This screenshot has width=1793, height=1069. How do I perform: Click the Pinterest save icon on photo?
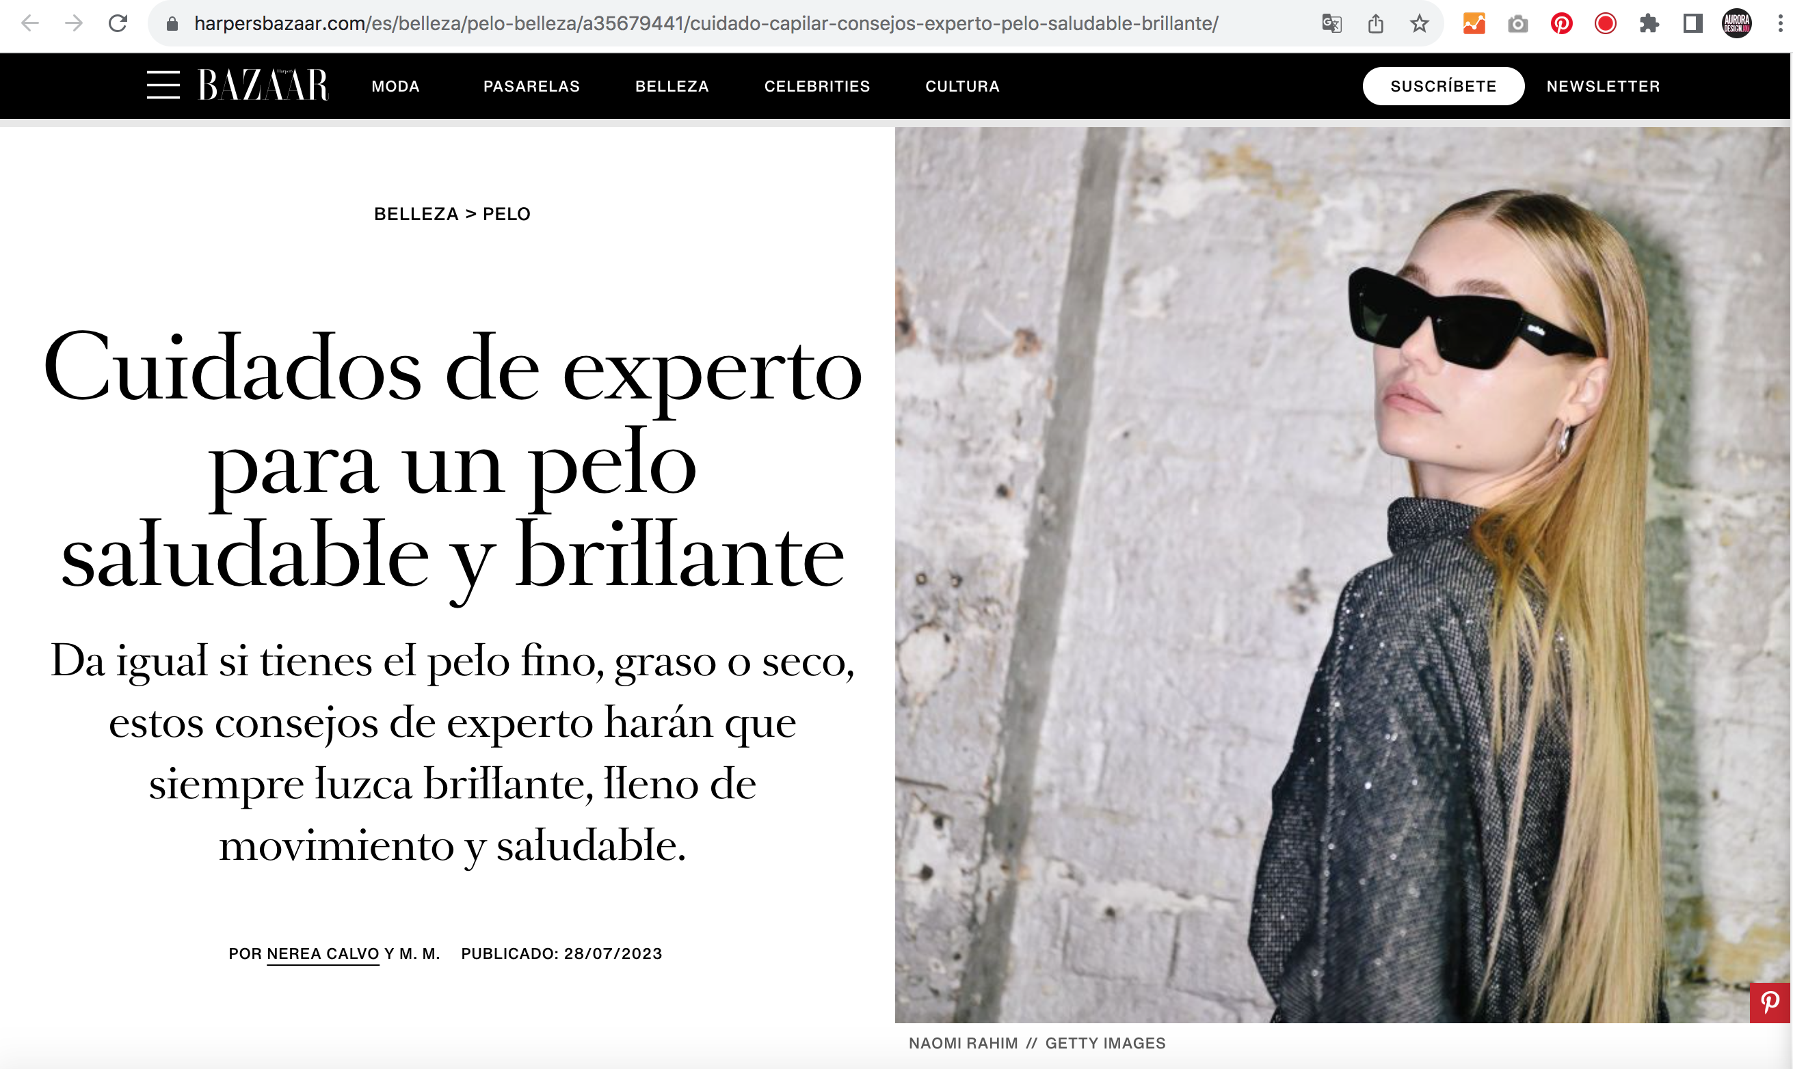(x=1770, y=1002)
